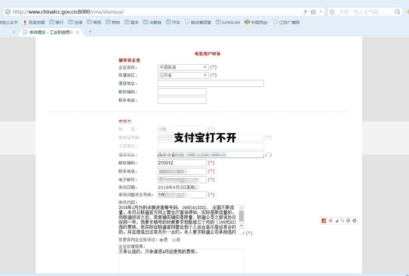Open the 江苏广播网 bookmark
Screen dimensions: 409x276
point(287,22)
